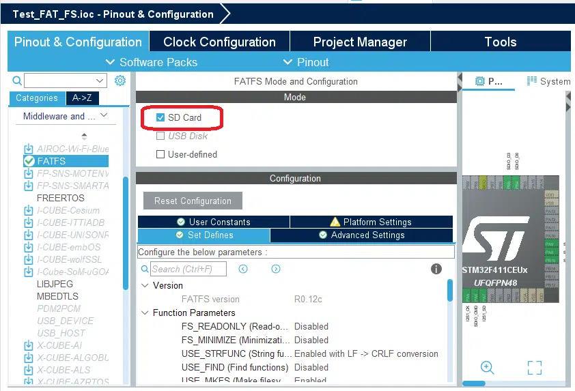Click download icon next to I-Cube-SoM-uGOA
This screenshot has width=575, height=391.
click(28, 272)
